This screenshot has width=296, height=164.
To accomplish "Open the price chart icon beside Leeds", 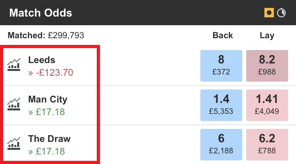I will pyautogui.click(x=14, y=65).
